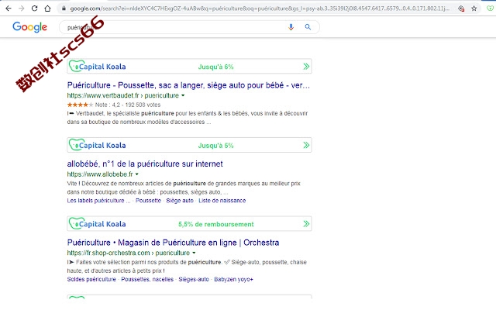
Task: Open the Babyzen yoyo+ sitelink
Action: (x=233, y=279)
